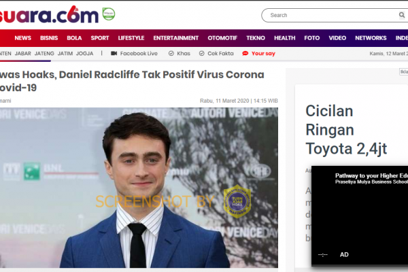Click the Prasetiya Mulya video ad
This screenshot has height=272, width=408.
(360, 216)
